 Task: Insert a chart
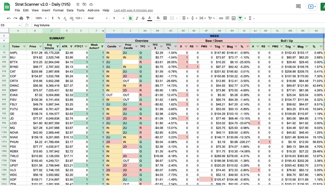233,18
